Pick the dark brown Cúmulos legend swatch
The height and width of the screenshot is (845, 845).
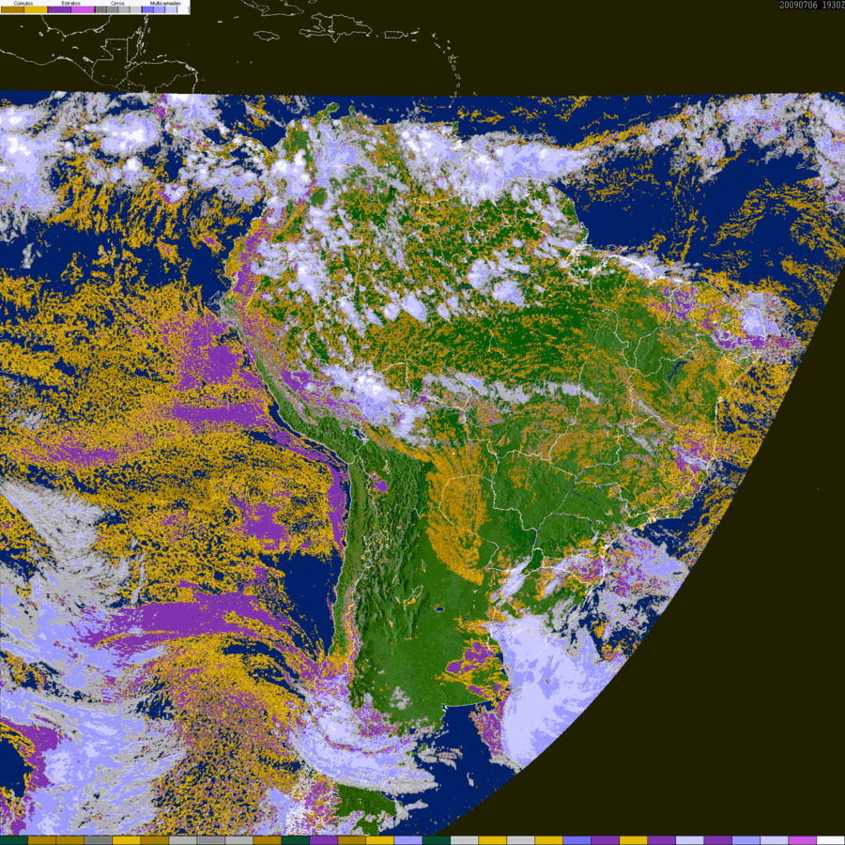(x=12, y=9)
